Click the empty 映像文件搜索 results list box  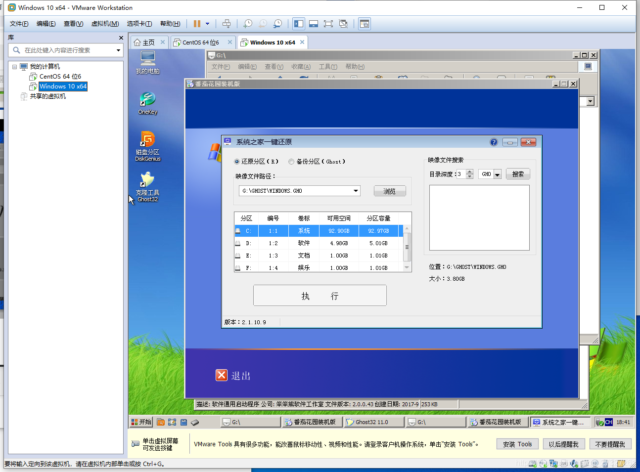(479, 217)
